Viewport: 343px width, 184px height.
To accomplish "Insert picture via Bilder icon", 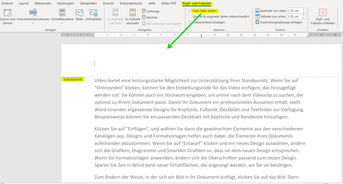I will pyautogui.click(x=79, y=15).
